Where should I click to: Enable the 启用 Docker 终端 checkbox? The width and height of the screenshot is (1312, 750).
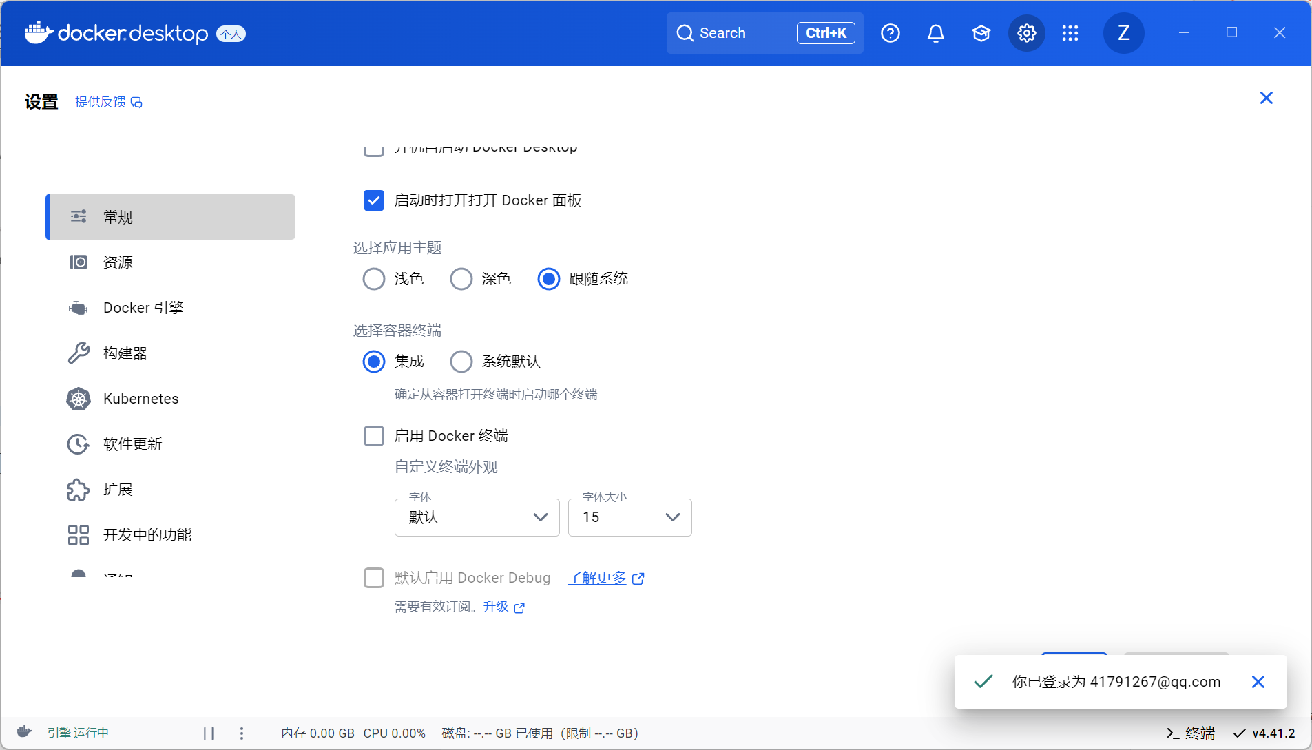[x=374, y=436]
